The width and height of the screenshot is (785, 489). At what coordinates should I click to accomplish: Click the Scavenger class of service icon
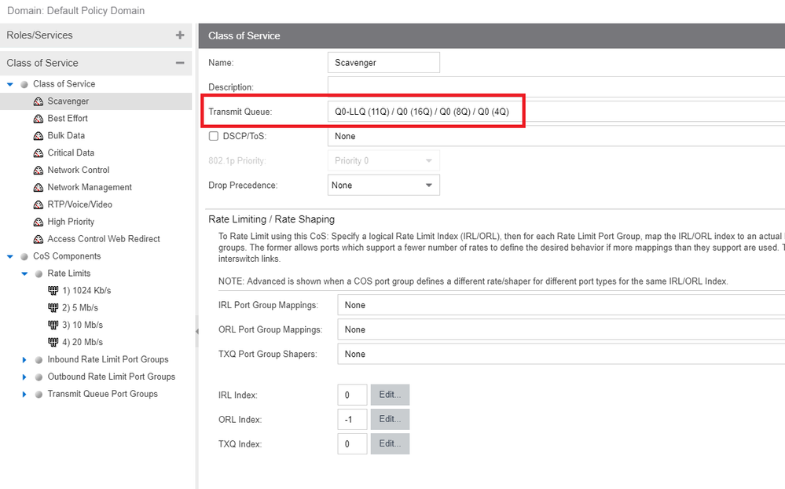39,101
